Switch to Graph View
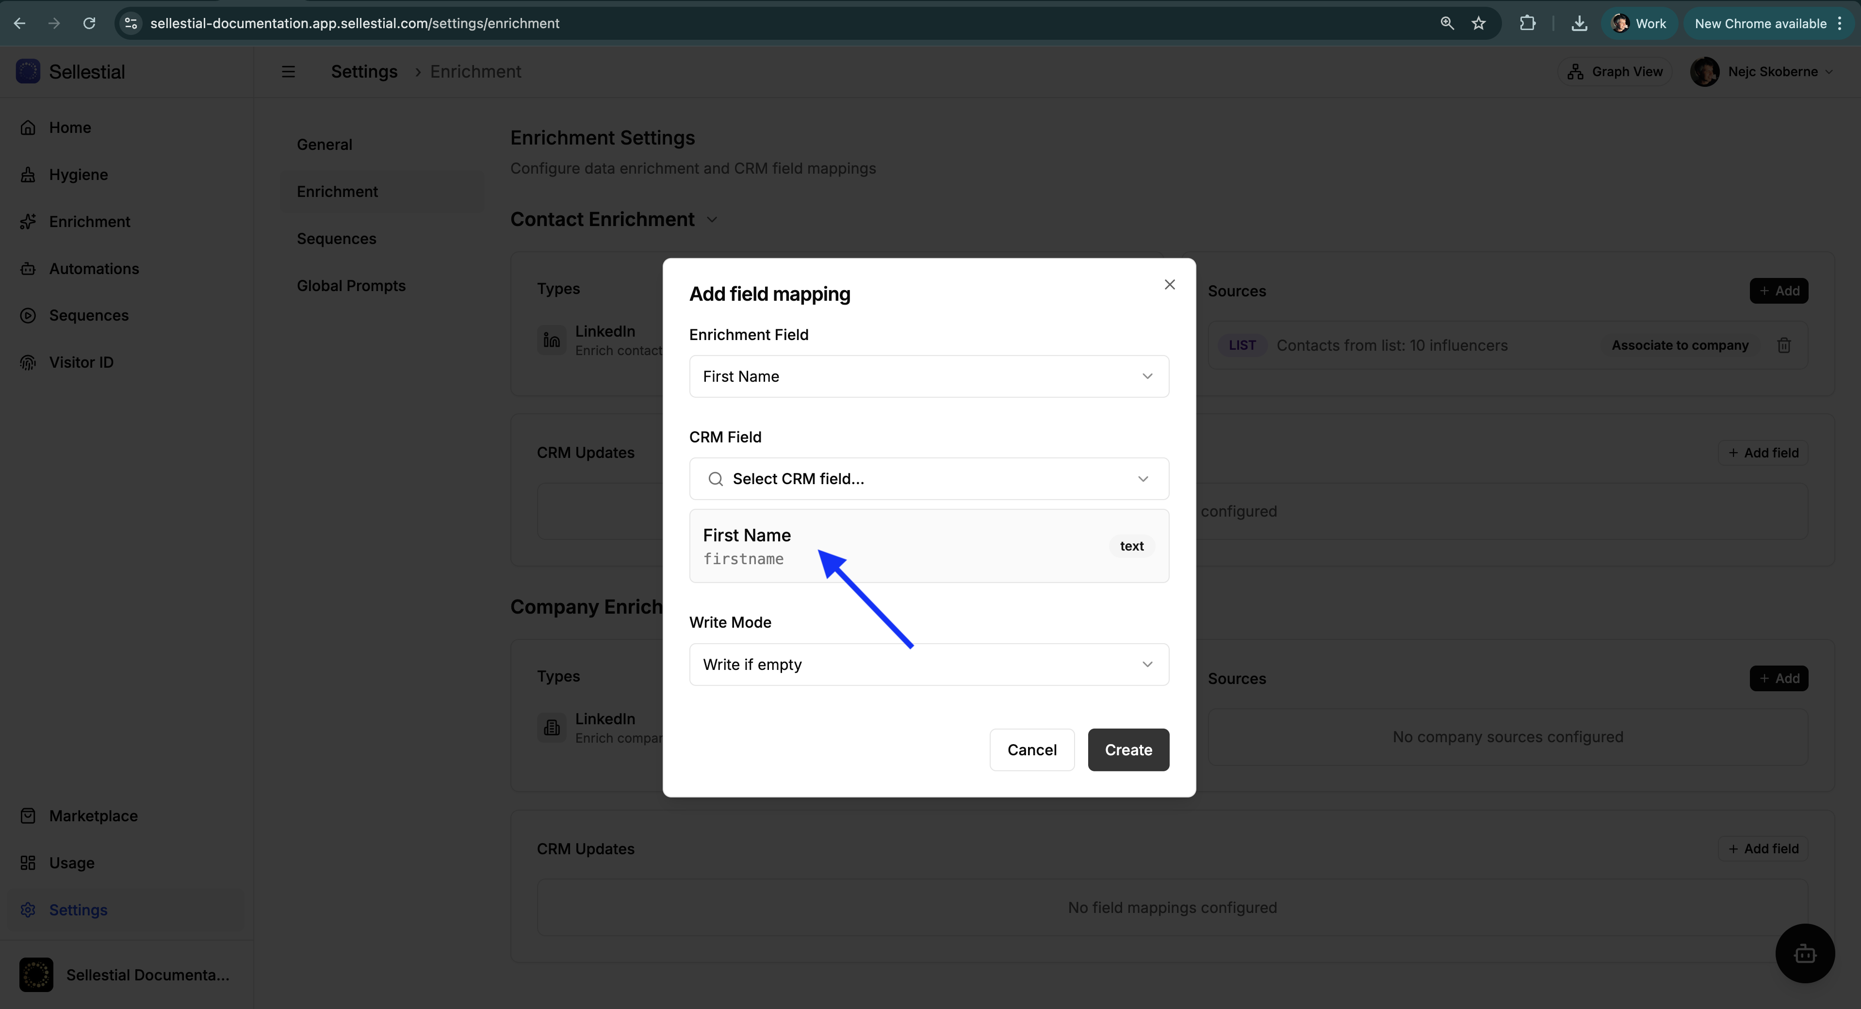Screen dimensions: 1861x1009 tap(1616, 71)
